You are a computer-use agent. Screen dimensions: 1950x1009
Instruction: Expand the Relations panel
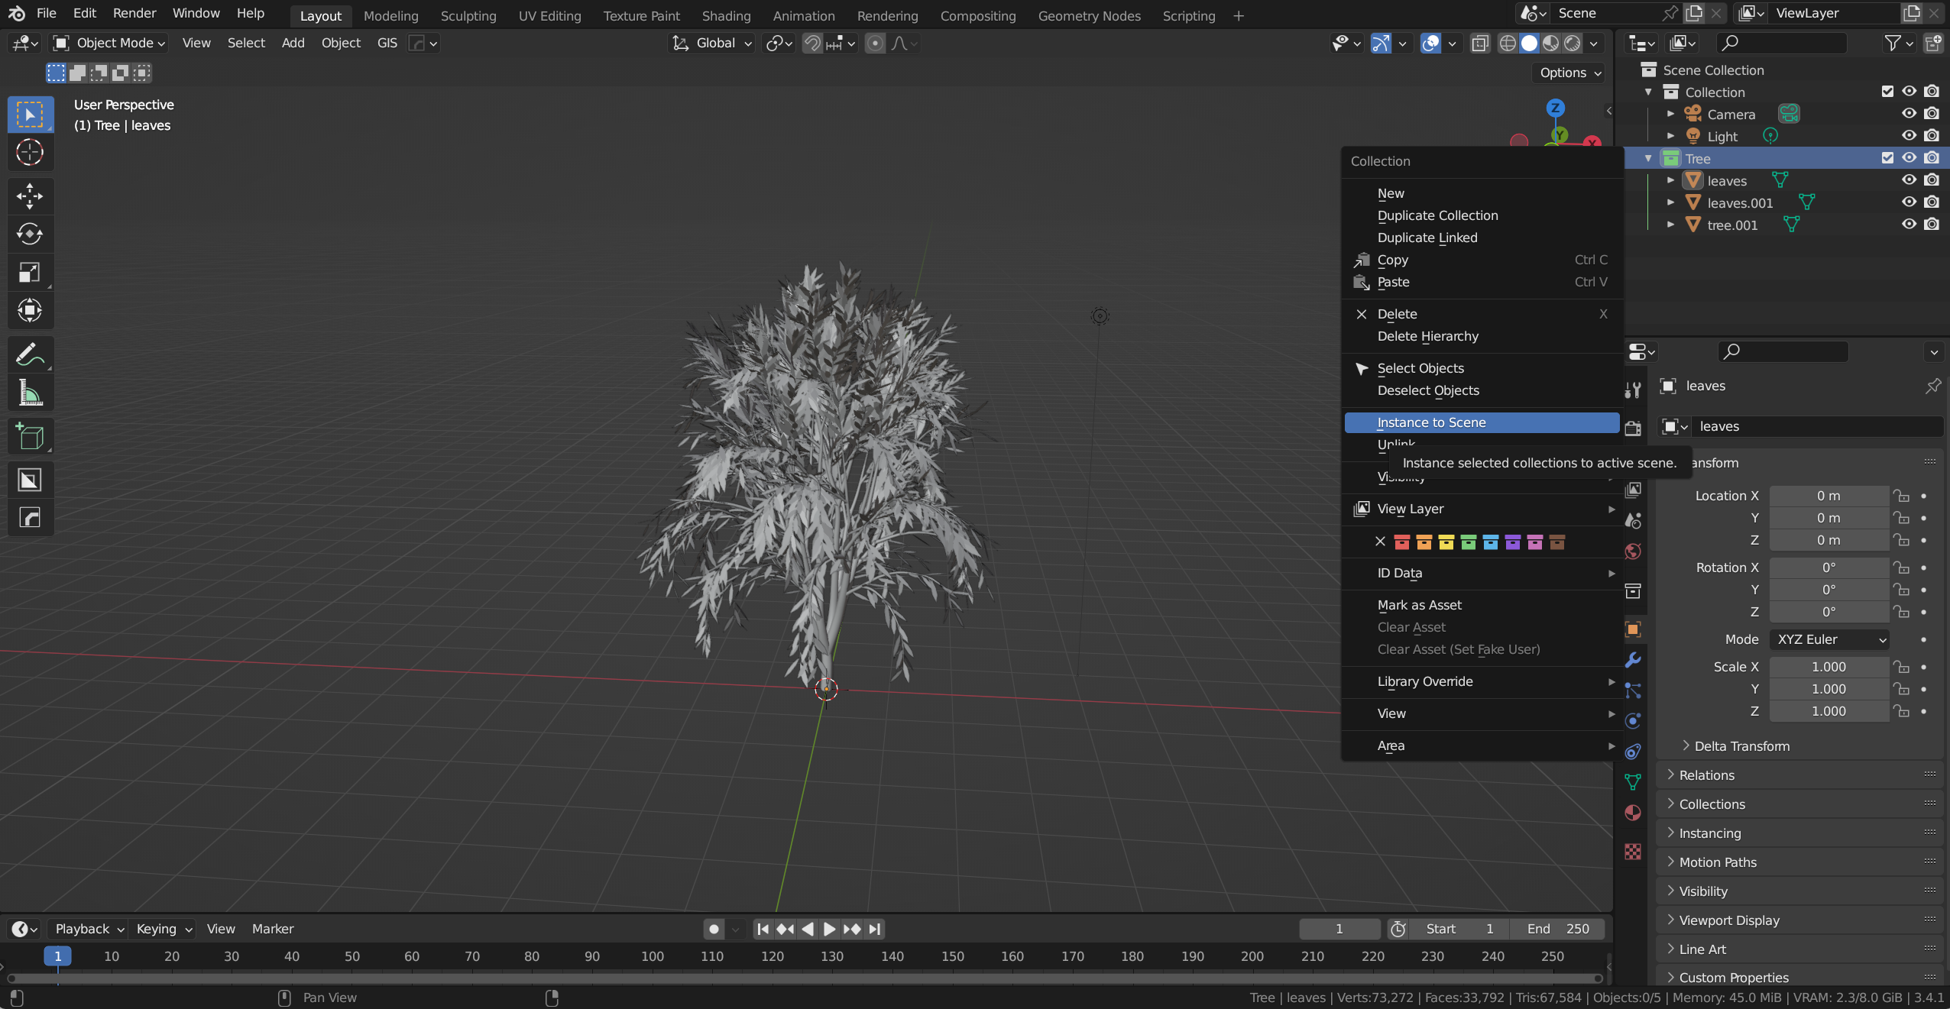1706,775
